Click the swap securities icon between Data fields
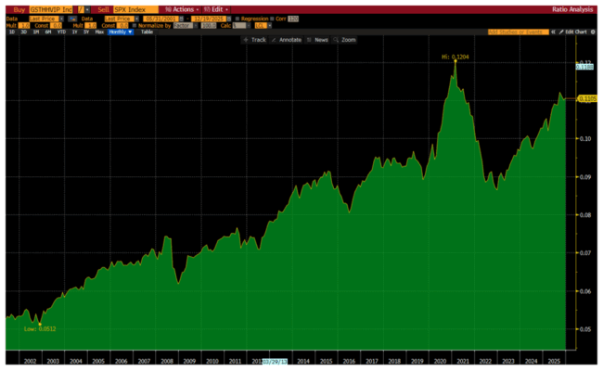This screenshot has width=603, height=371. click(x=71, y=18)
